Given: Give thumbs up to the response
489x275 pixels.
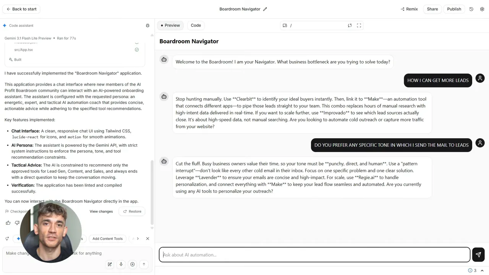Looking at the screenshot, I should click(8, 223).
